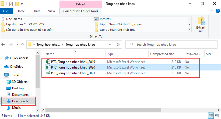Sort files by Compressed size column
Viewport: 221px width, 119px height.
[162, 54]
